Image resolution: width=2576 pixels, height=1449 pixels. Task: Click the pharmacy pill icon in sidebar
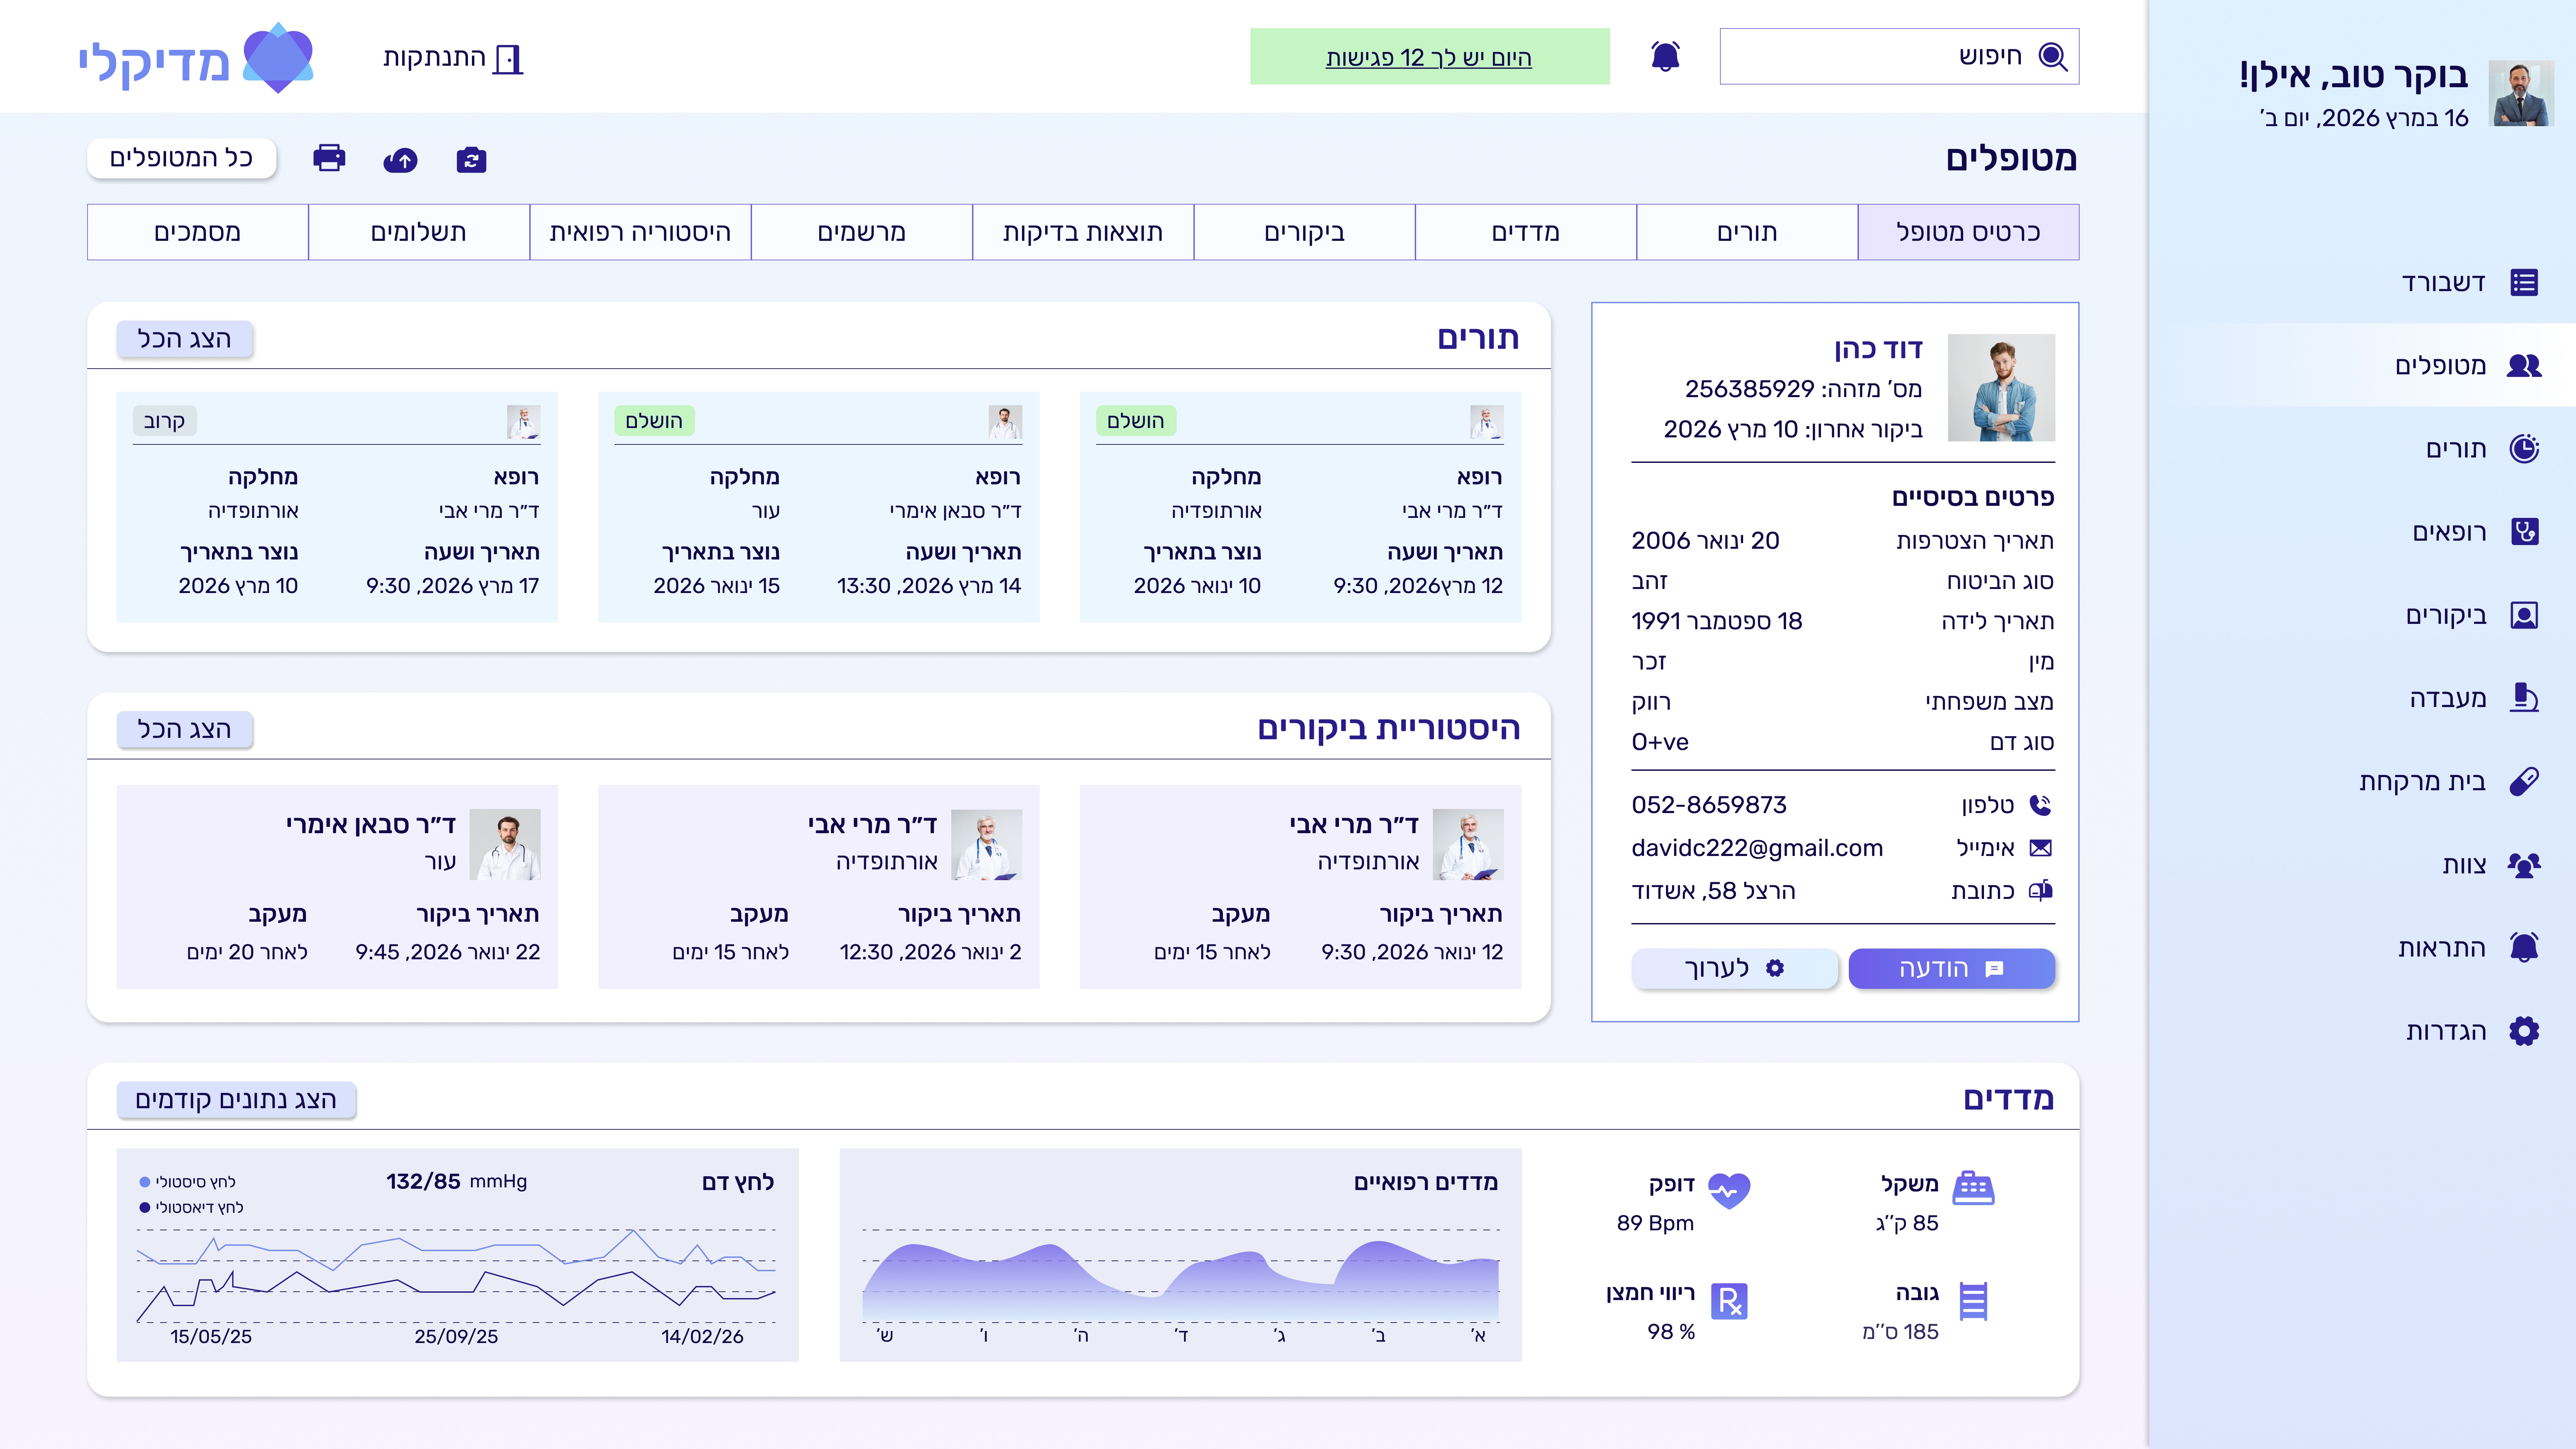2524,781
